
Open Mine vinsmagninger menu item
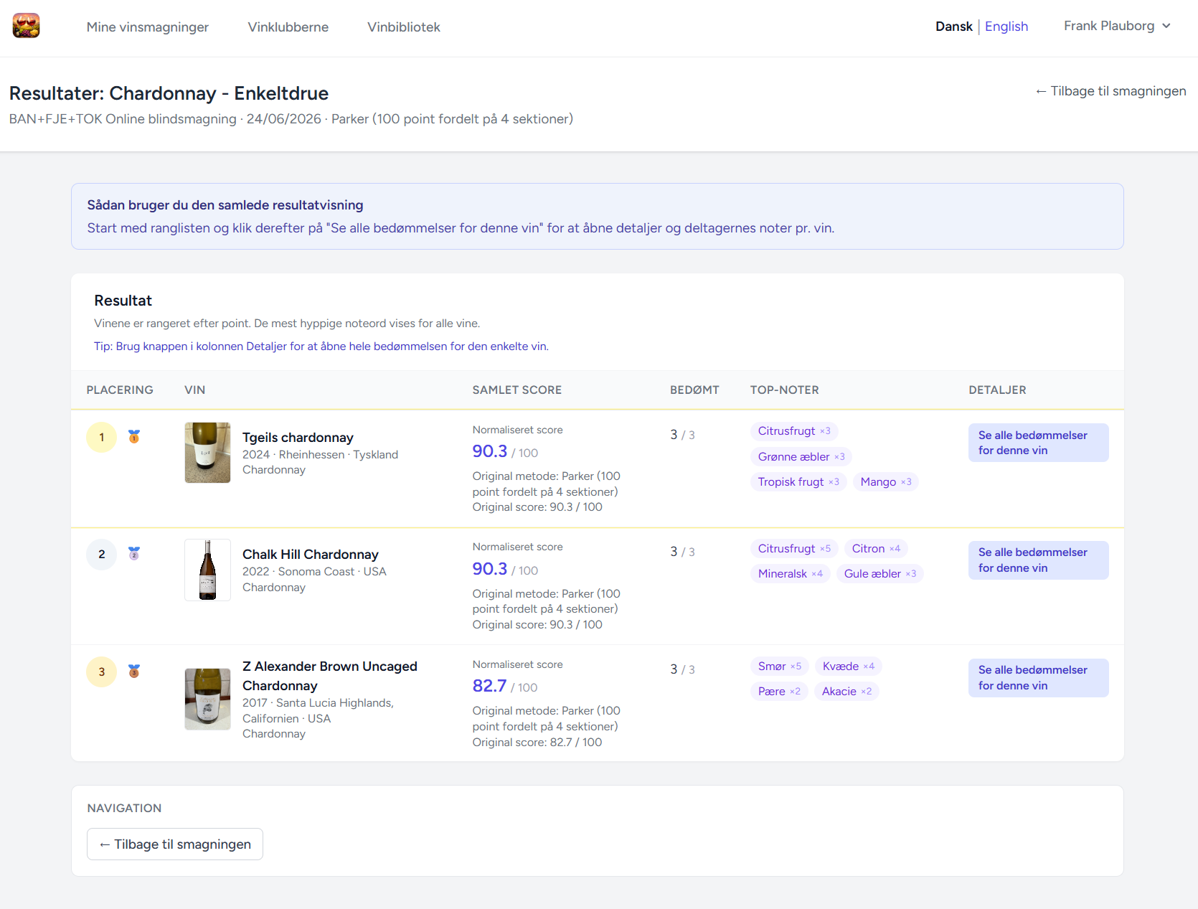pyautogui.click(x=148, y=27)
